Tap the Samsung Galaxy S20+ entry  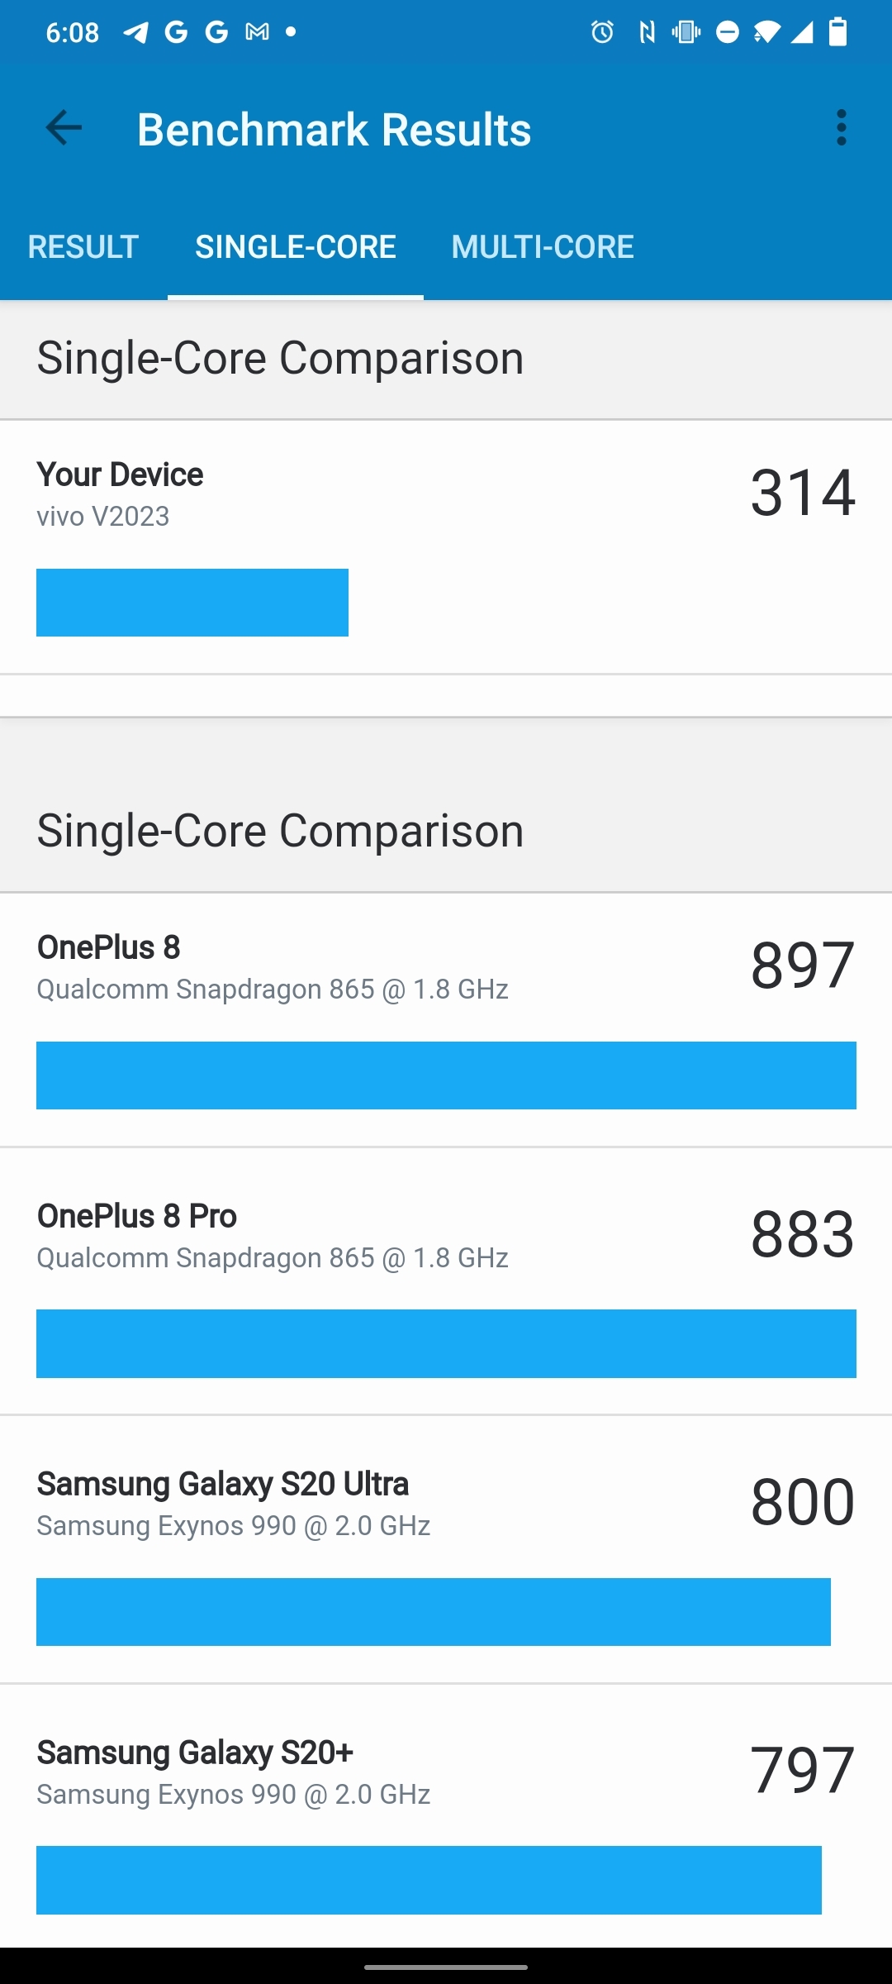pyautogui.click(x=446, y=1824)
